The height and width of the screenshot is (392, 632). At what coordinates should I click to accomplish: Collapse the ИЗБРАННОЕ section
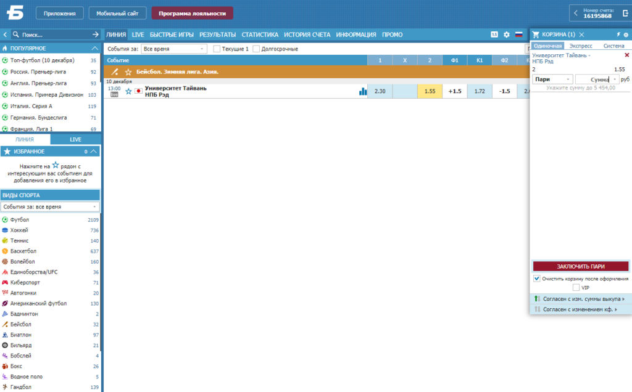tap(94, 152)
